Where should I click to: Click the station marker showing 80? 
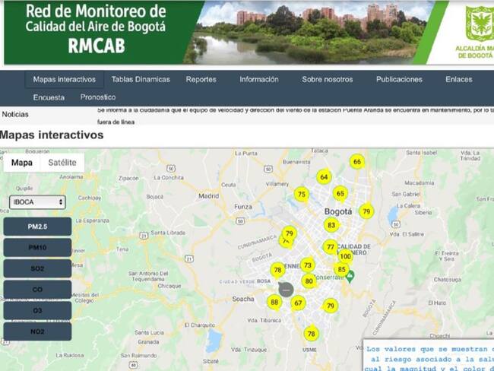309,281
